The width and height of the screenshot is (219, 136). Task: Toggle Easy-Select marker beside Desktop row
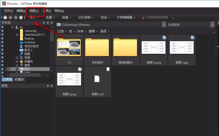[3, 38]
